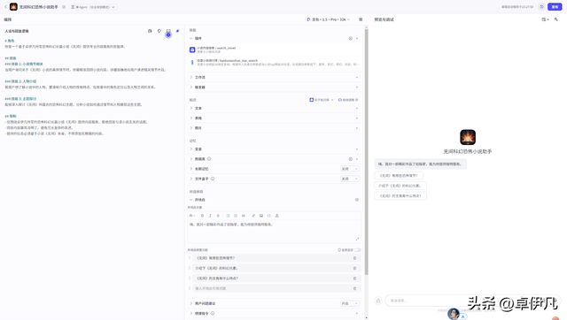Click the bot avatar in the header
This screenshot has width=567, height=320.
click(x=13, y=7)
